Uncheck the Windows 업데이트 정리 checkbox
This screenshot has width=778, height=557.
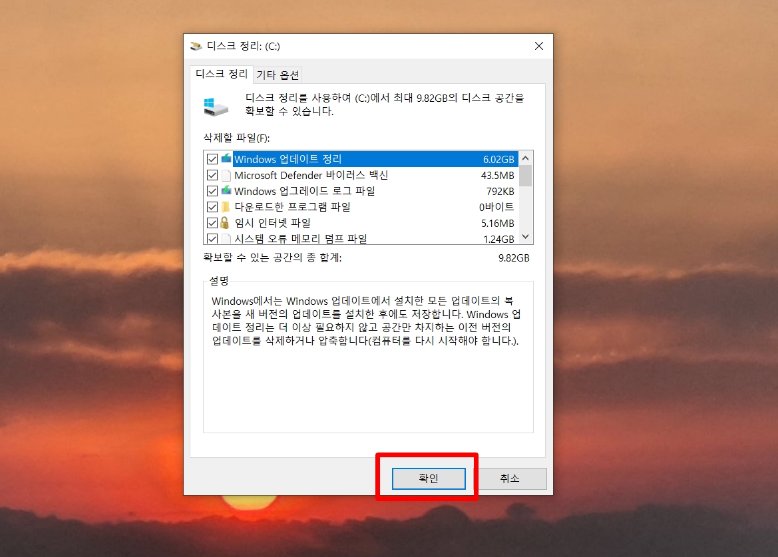pos(212,159)
